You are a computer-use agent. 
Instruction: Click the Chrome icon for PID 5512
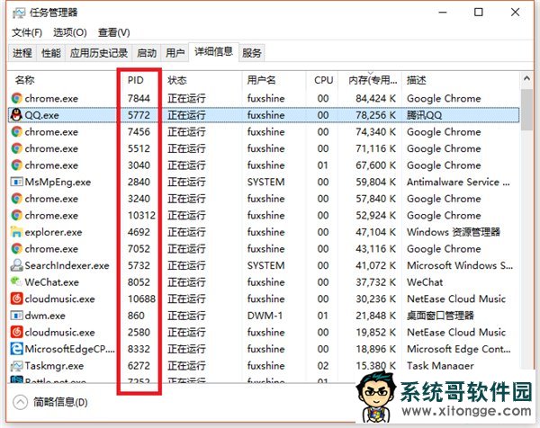16,148
